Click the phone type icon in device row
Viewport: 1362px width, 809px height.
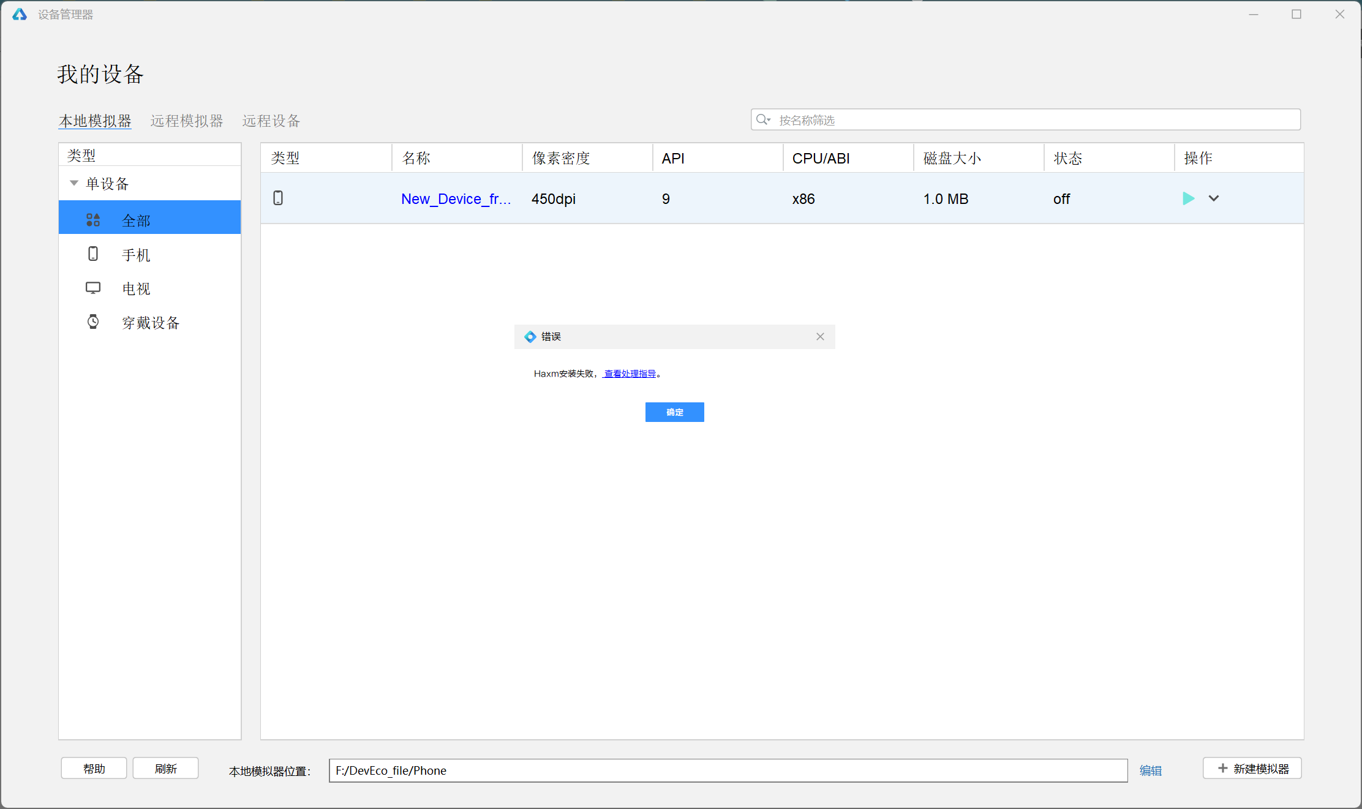point(278,198)
